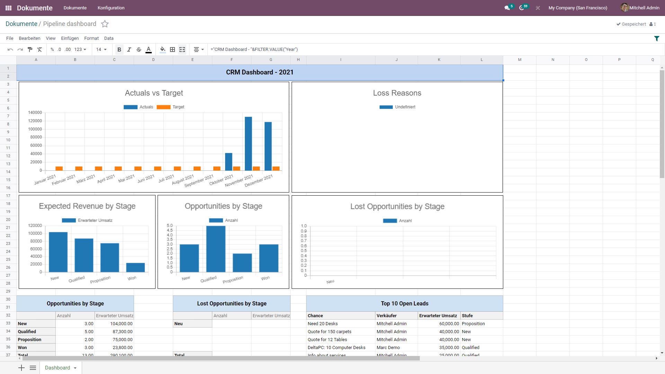Open the apps grid menu
The width and height of the screenshot is (665, 374).
(8, 8)
